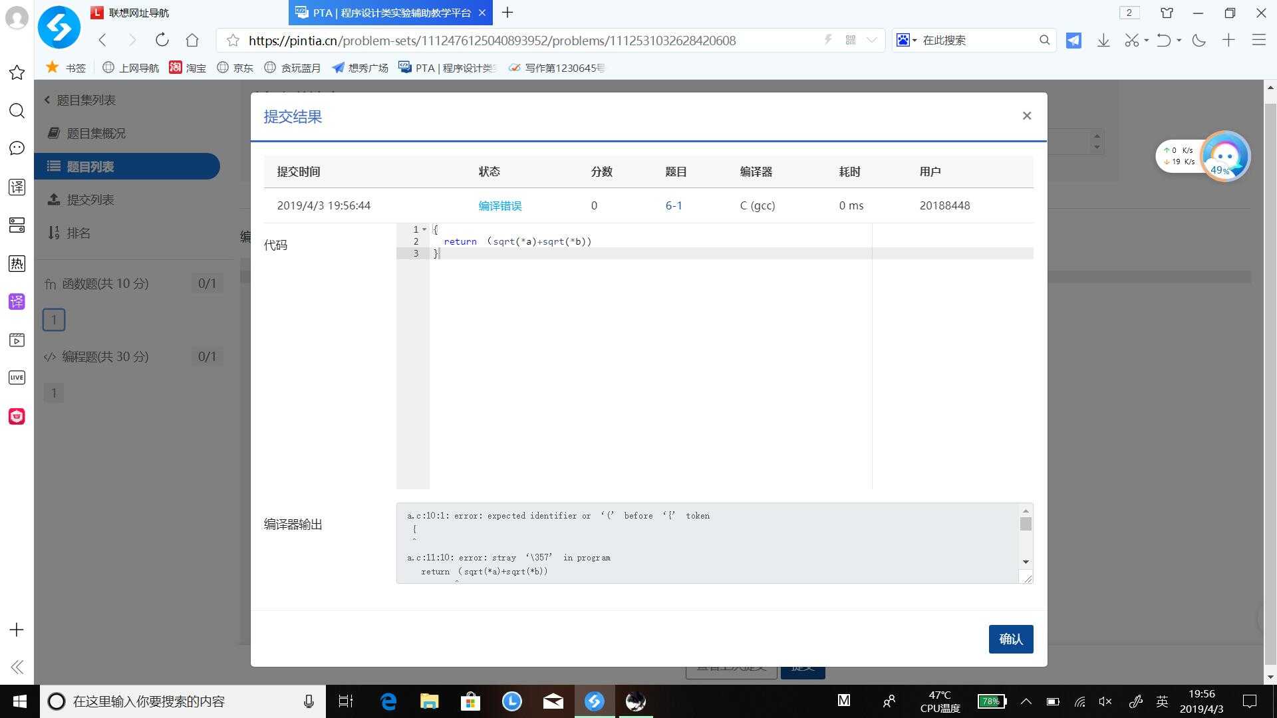This screenshot has width=1277, height=718.
Task: Open 题目集概况 in the side menu
Action: click(x=96, y=133)
